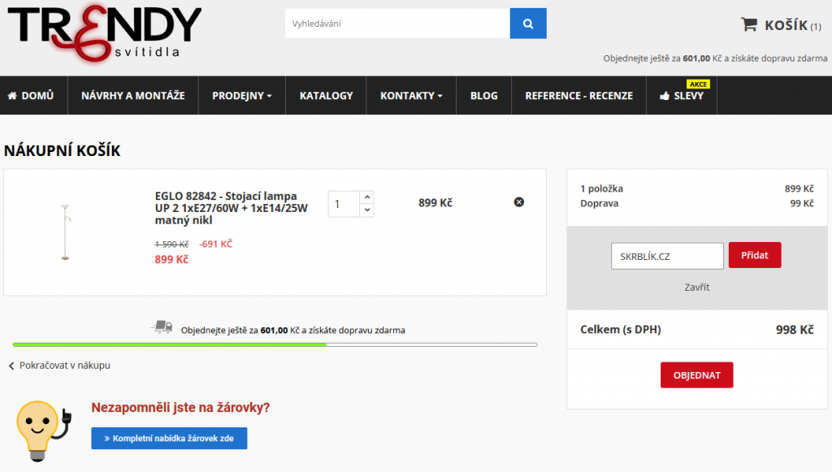Click the lamp quantity input field
The width and height of the screenshot is (832, 472).
[344, 204]
